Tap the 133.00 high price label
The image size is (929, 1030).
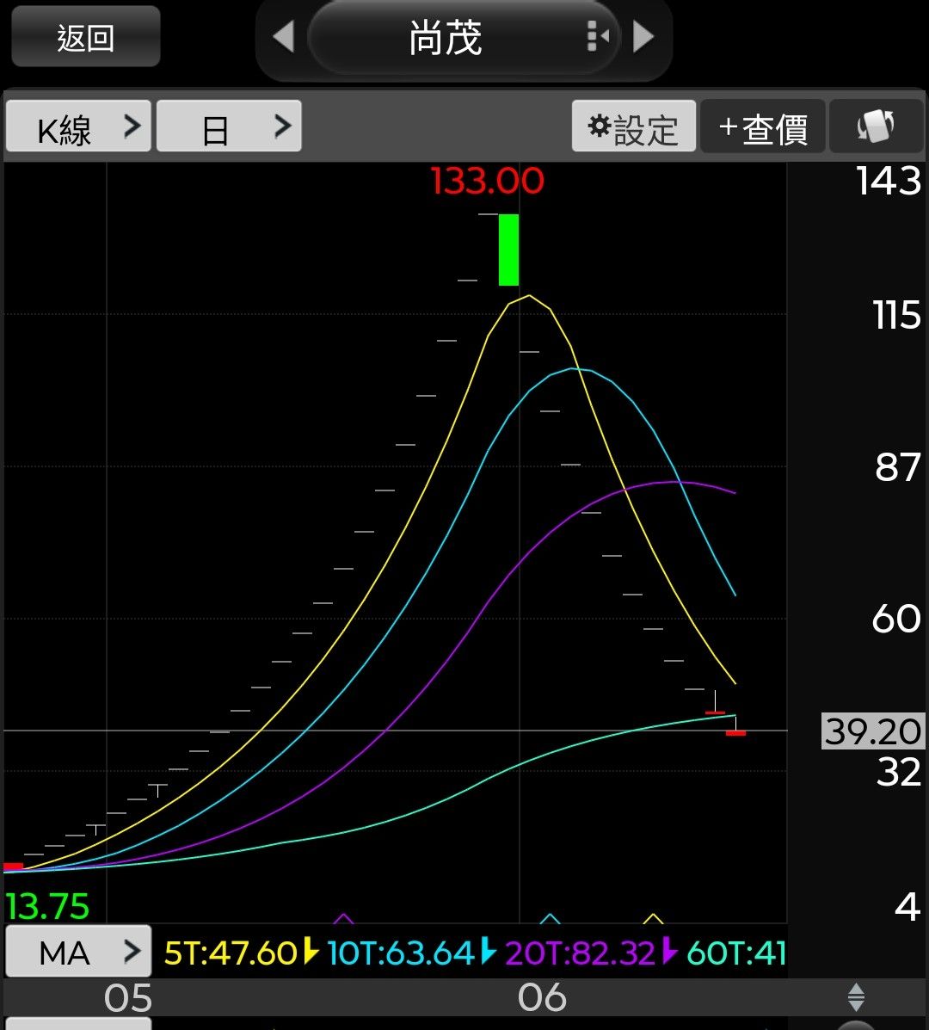[487, 181]
